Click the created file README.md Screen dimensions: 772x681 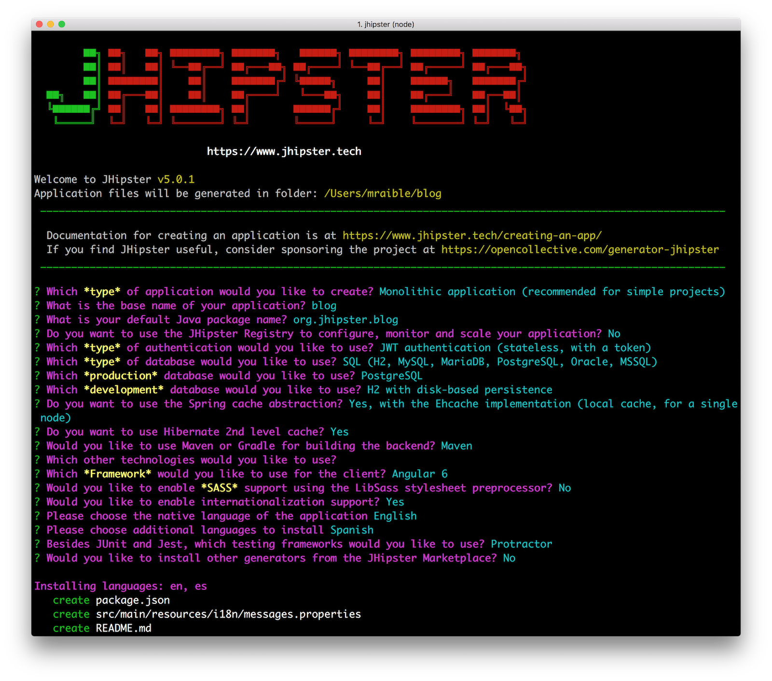pos(124,628)
